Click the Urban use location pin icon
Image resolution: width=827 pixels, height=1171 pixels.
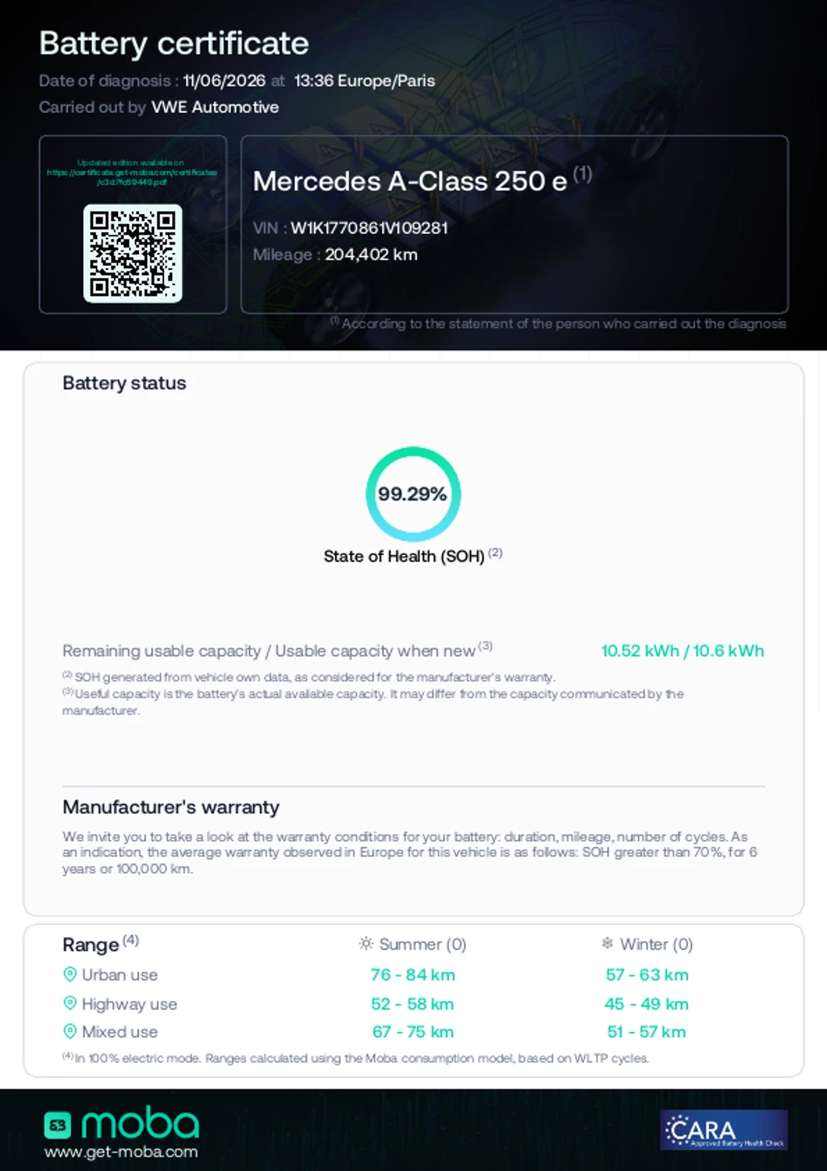click(x=70, y=975)
